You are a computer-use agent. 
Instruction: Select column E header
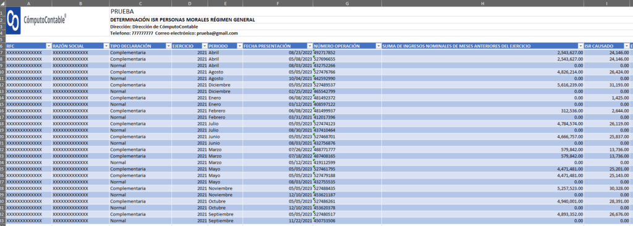tap(225, 3)
